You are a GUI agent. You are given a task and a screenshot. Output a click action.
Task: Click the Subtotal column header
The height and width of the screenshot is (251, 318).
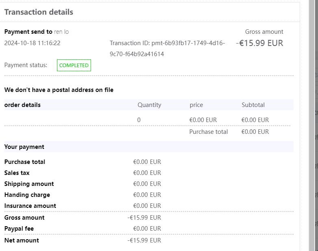pos(253,105)
